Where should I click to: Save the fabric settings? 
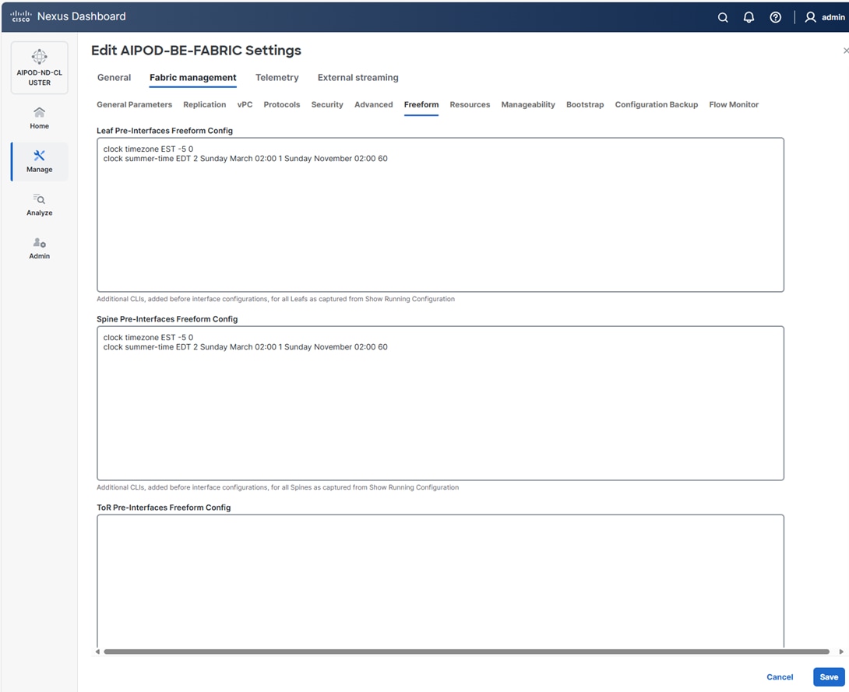tap(828, 677)
